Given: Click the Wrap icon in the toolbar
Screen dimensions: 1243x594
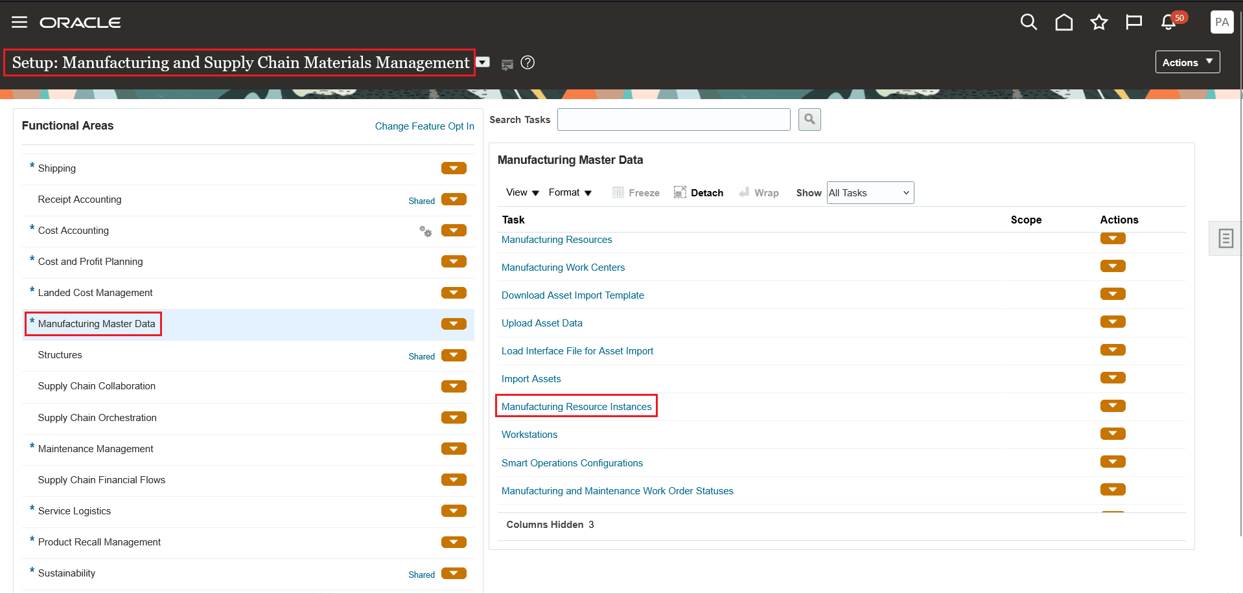Looking at the screenshot, I should [x=744, y=192].
